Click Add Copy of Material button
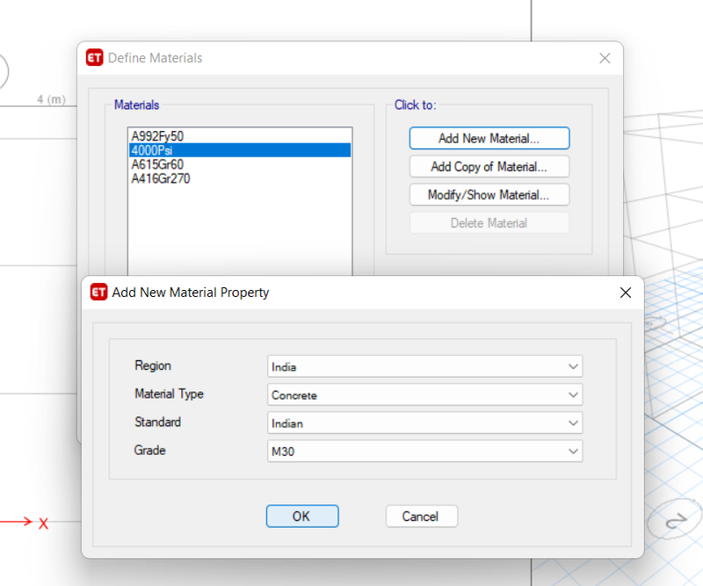Image resolution: width=703 pixels, height=586 pixels. [489, 166]
